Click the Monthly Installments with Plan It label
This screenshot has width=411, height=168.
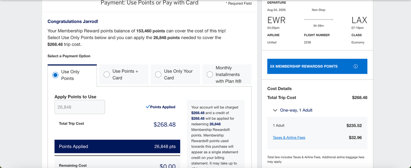coord(228,74)
